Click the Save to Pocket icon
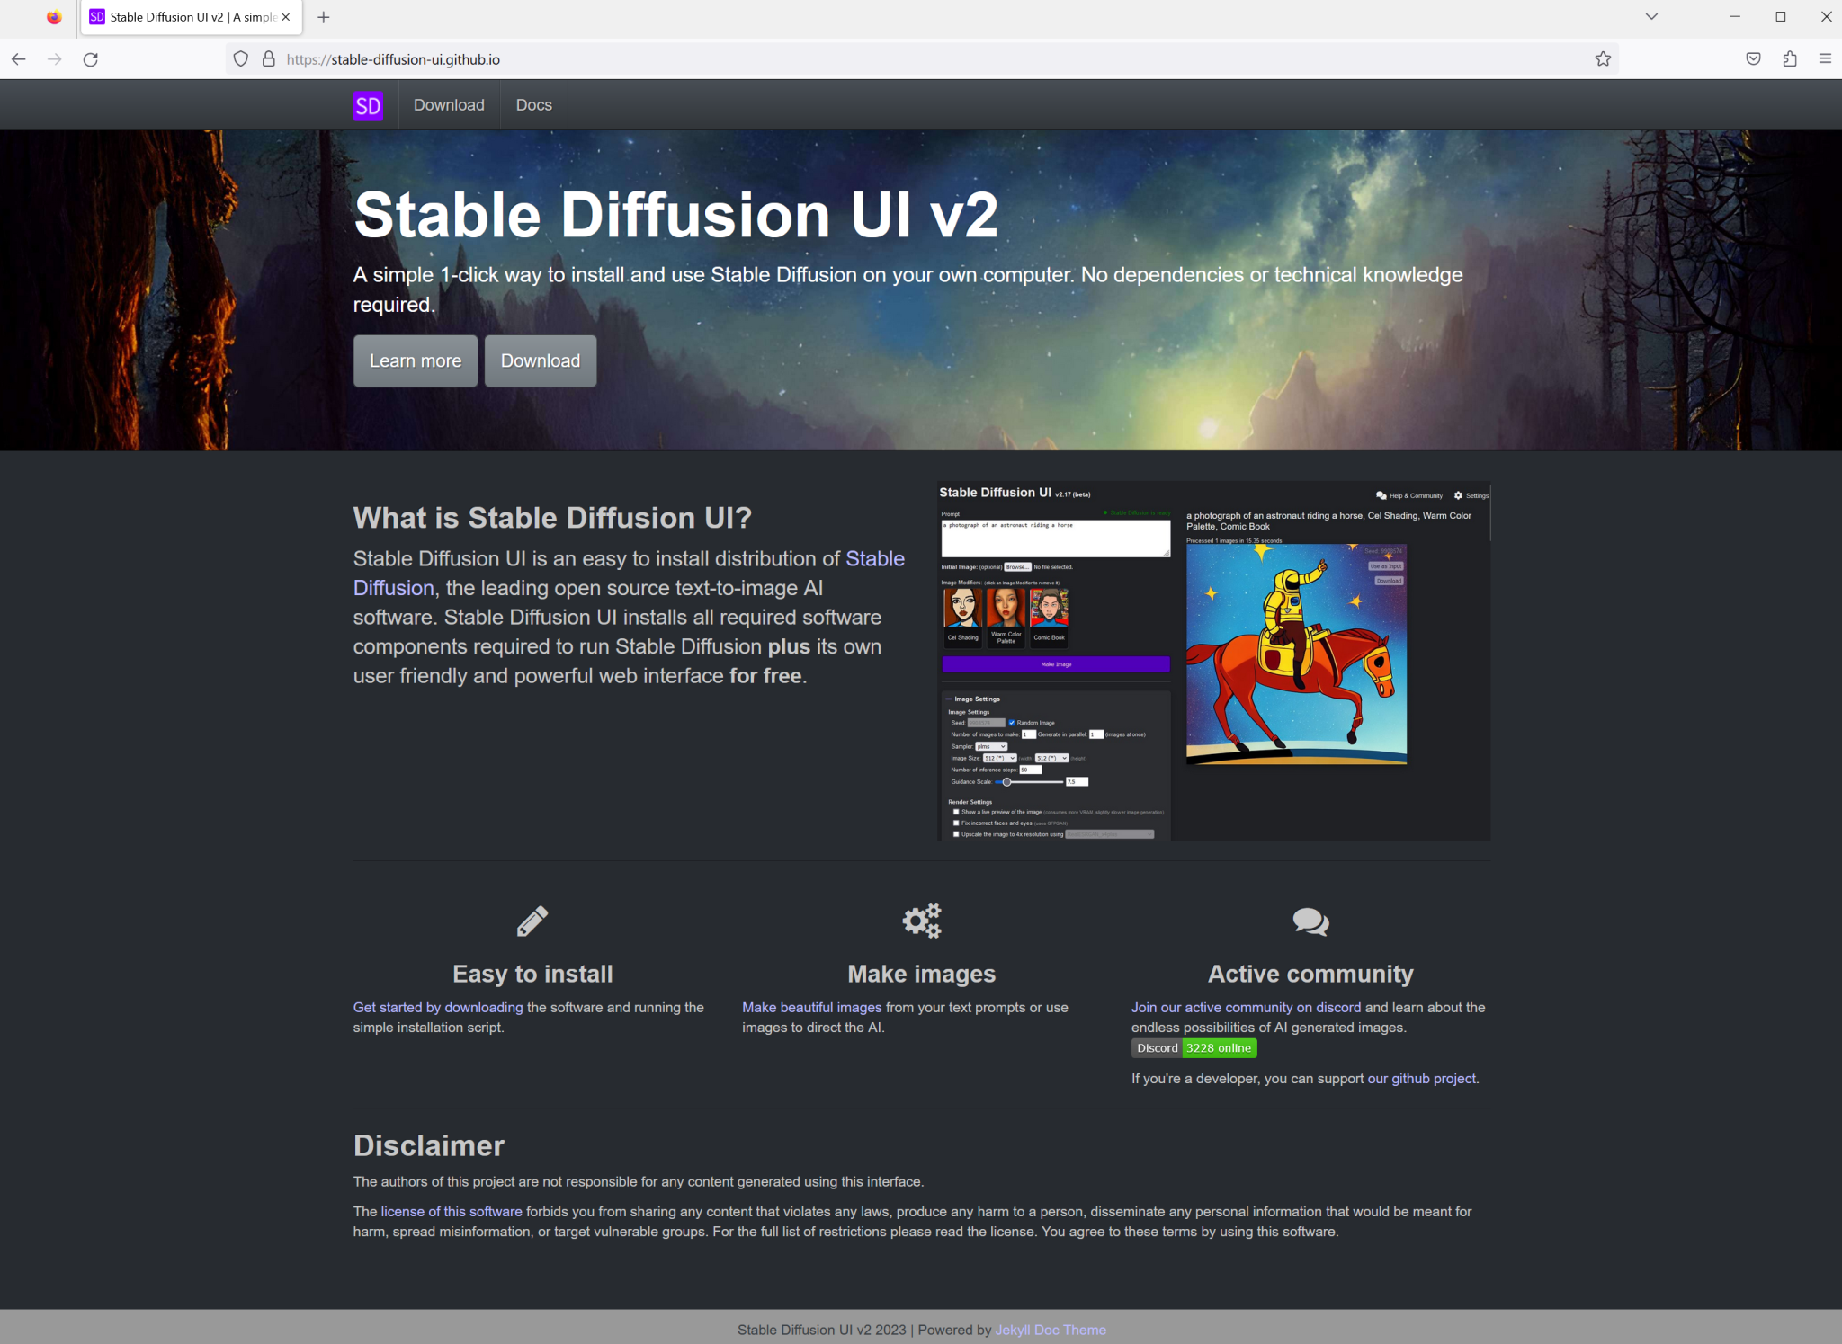The width and height of the screenshot is (1842, 1344). [x=1753, y=59]
